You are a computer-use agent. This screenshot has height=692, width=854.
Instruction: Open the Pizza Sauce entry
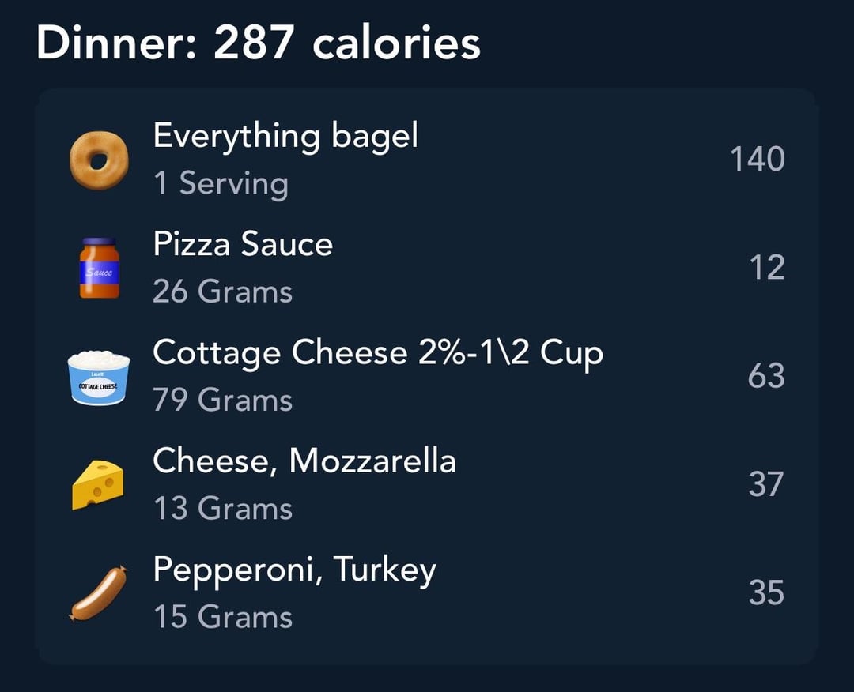426,268
